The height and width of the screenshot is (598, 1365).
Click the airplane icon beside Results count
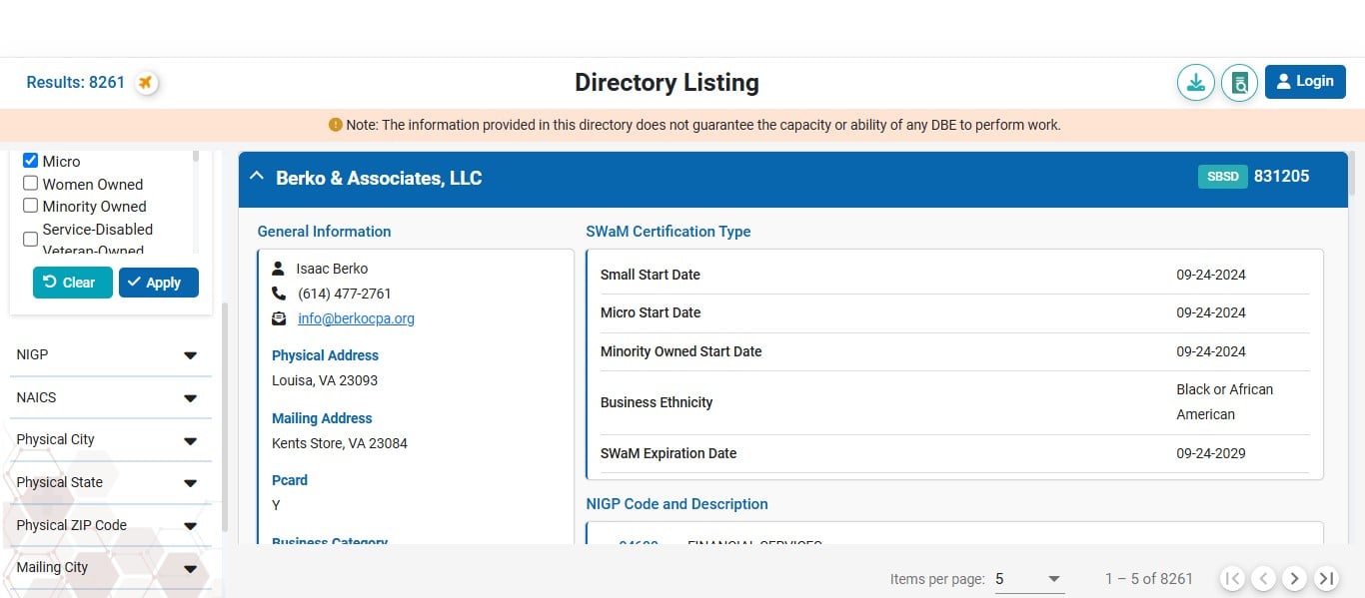point(146,83)
